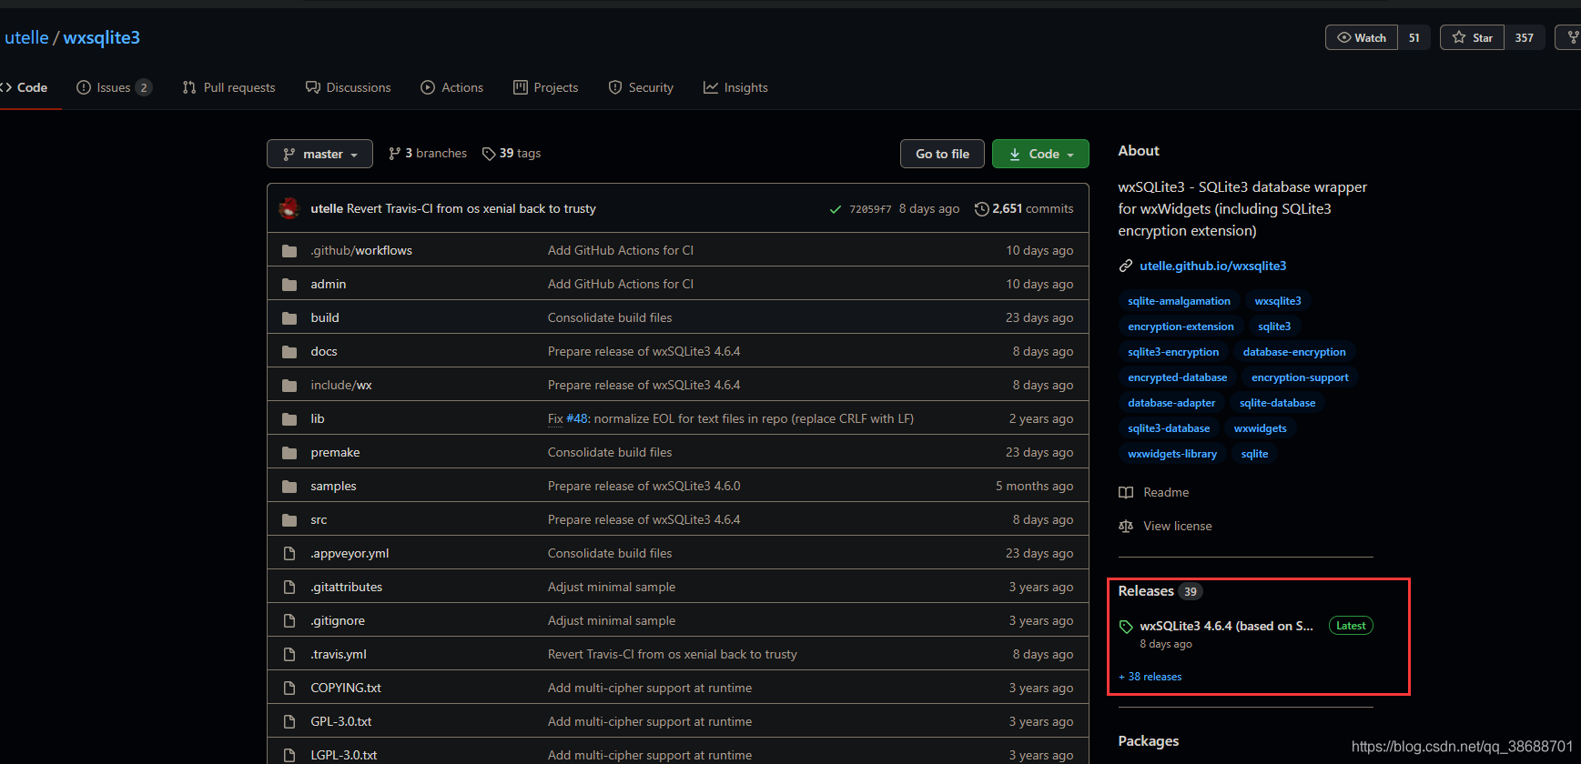Open the .gitattributes file

[x=347, y=587]
